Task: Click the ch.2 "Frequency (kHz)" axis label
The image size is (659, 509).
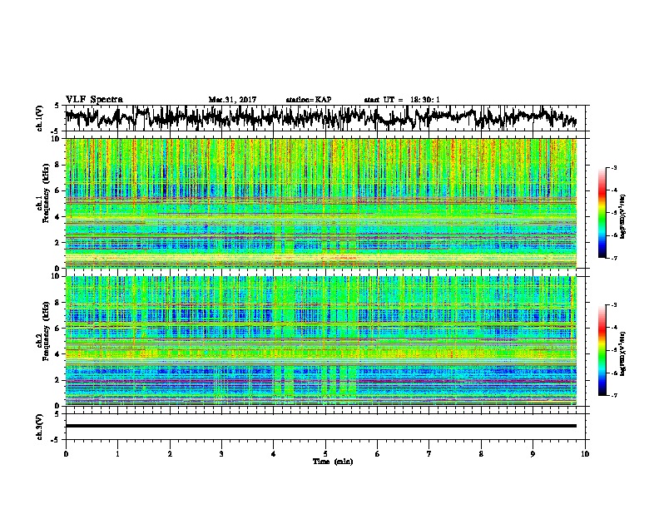Action: (x=46, y=330)
